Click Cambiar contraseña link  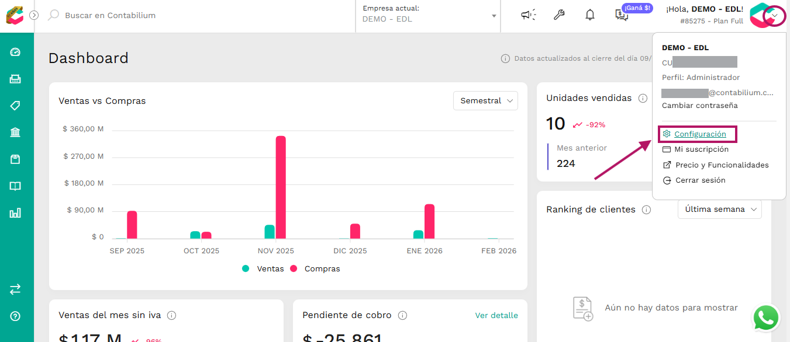(x=700, y=106)
